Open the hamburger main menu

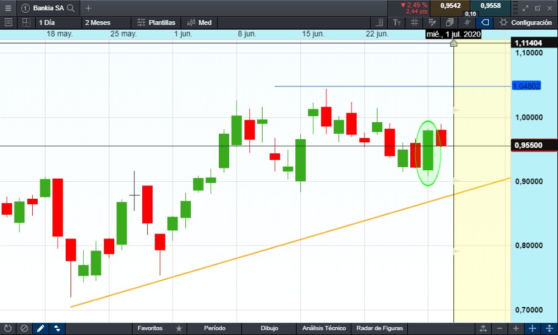pyautogui.click(x=8, y=8)
